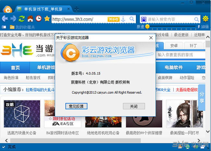Image resolution: width=211 pixels, height=151 pixels.
Task: Click the 原速 label beside speed slider
Action: 140,27
